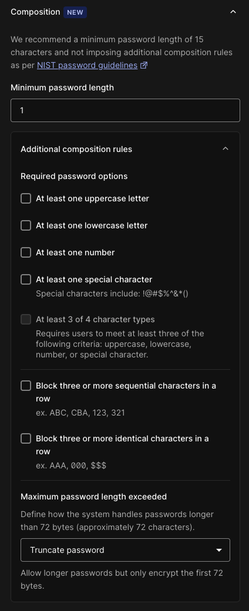Screen dimensions: 249x611
Task: Click the Composition section heading
Action: point(35,12)
